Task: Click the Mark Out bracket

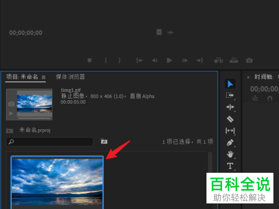Action: tap(119, 60)
